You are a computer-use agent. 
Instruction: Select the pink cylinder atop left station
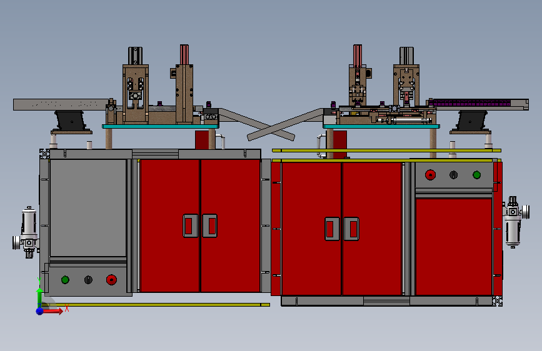pos(184,54)
